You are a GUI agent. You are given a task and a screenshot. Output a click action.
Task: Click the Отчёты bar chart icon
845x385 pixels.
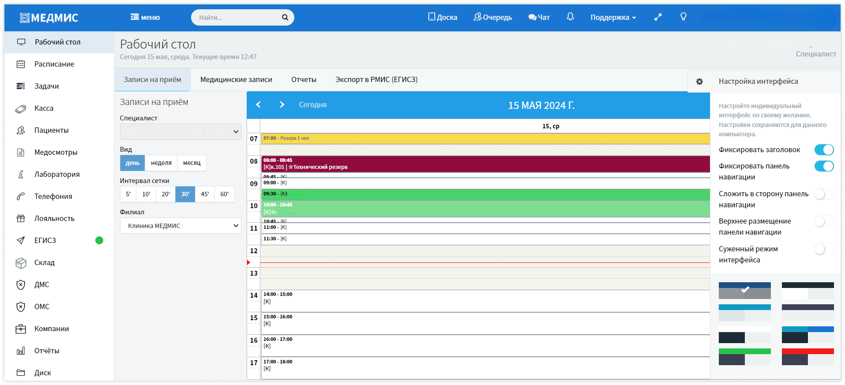[21, 351]
